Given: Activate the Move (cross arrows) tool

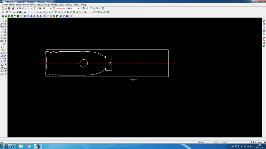Looking at the screenshot, I should point(5,24).
